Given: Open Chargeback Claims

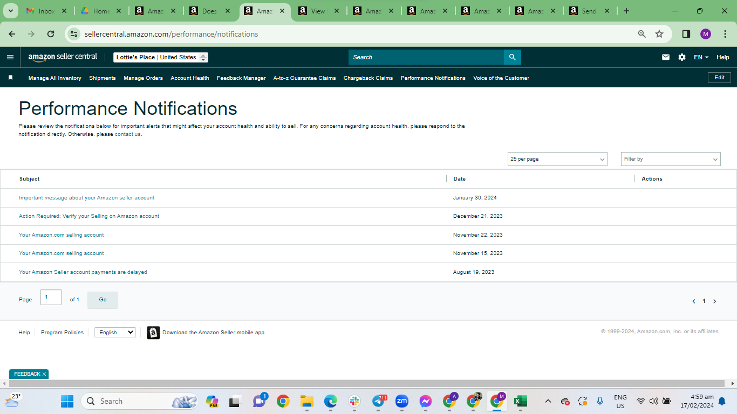Looking at the screenshot, I should coord(368,78).
